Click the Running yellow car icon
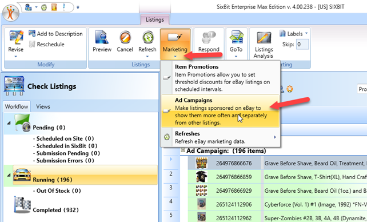367x222 pixels. (x=22, y=175)
